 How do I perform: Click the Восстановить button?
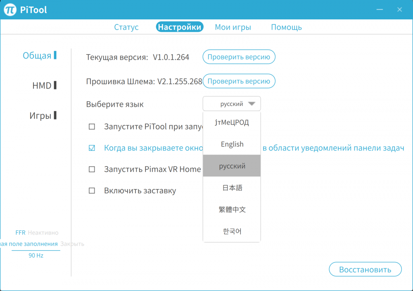click(x=365, y=269)
